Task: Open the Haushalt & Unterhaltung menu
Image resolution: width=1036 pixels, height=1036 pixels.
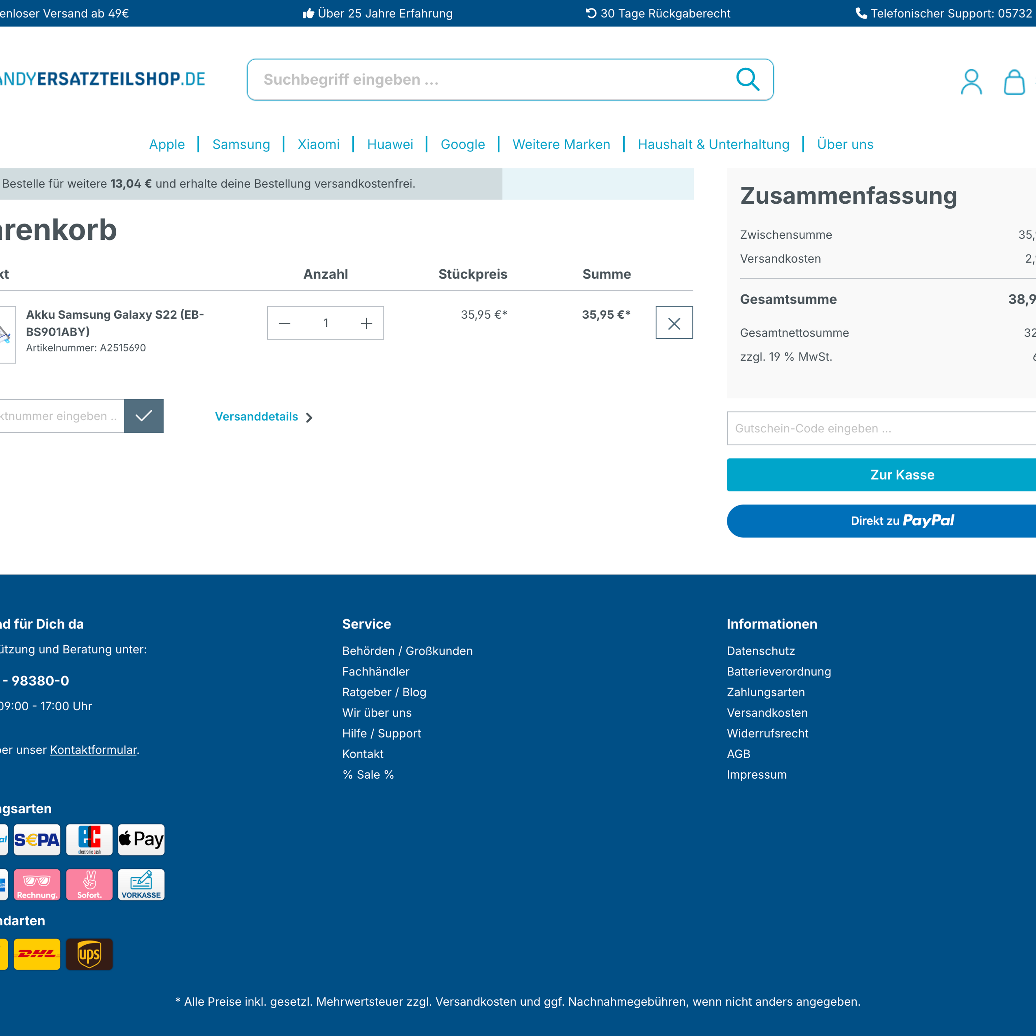Action: point(713,144)
